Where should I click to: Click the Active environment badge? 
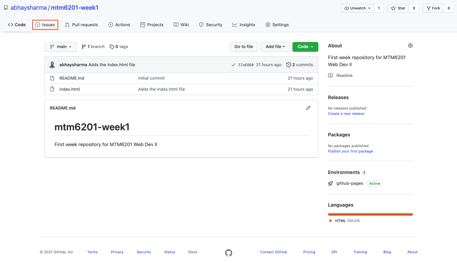tap(375, 183)
